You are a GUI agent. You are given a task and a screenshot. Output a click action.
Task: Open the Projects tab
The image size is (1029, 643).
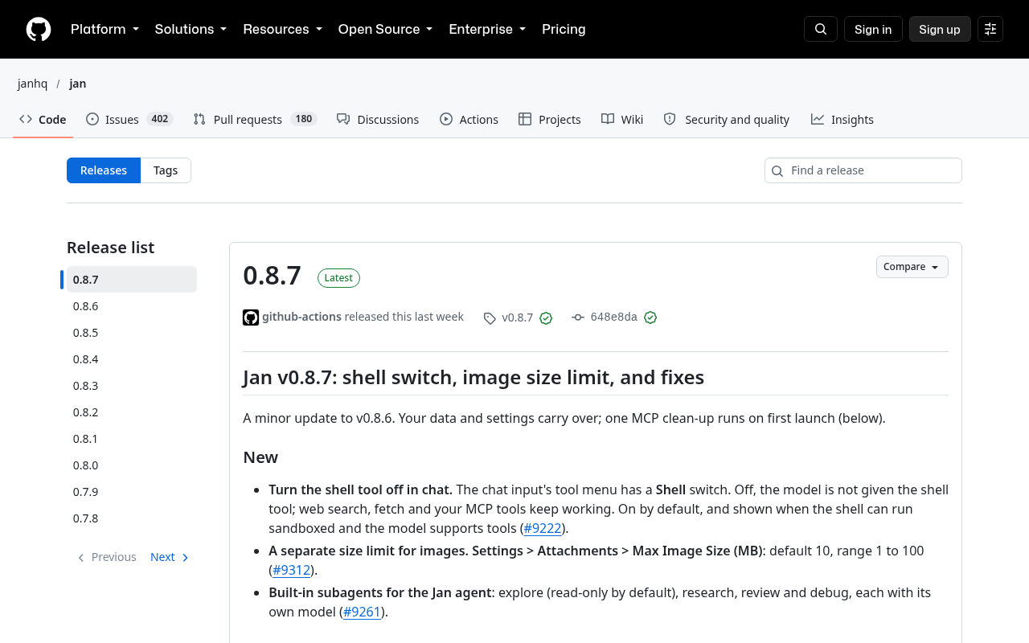tap(550, 119)
